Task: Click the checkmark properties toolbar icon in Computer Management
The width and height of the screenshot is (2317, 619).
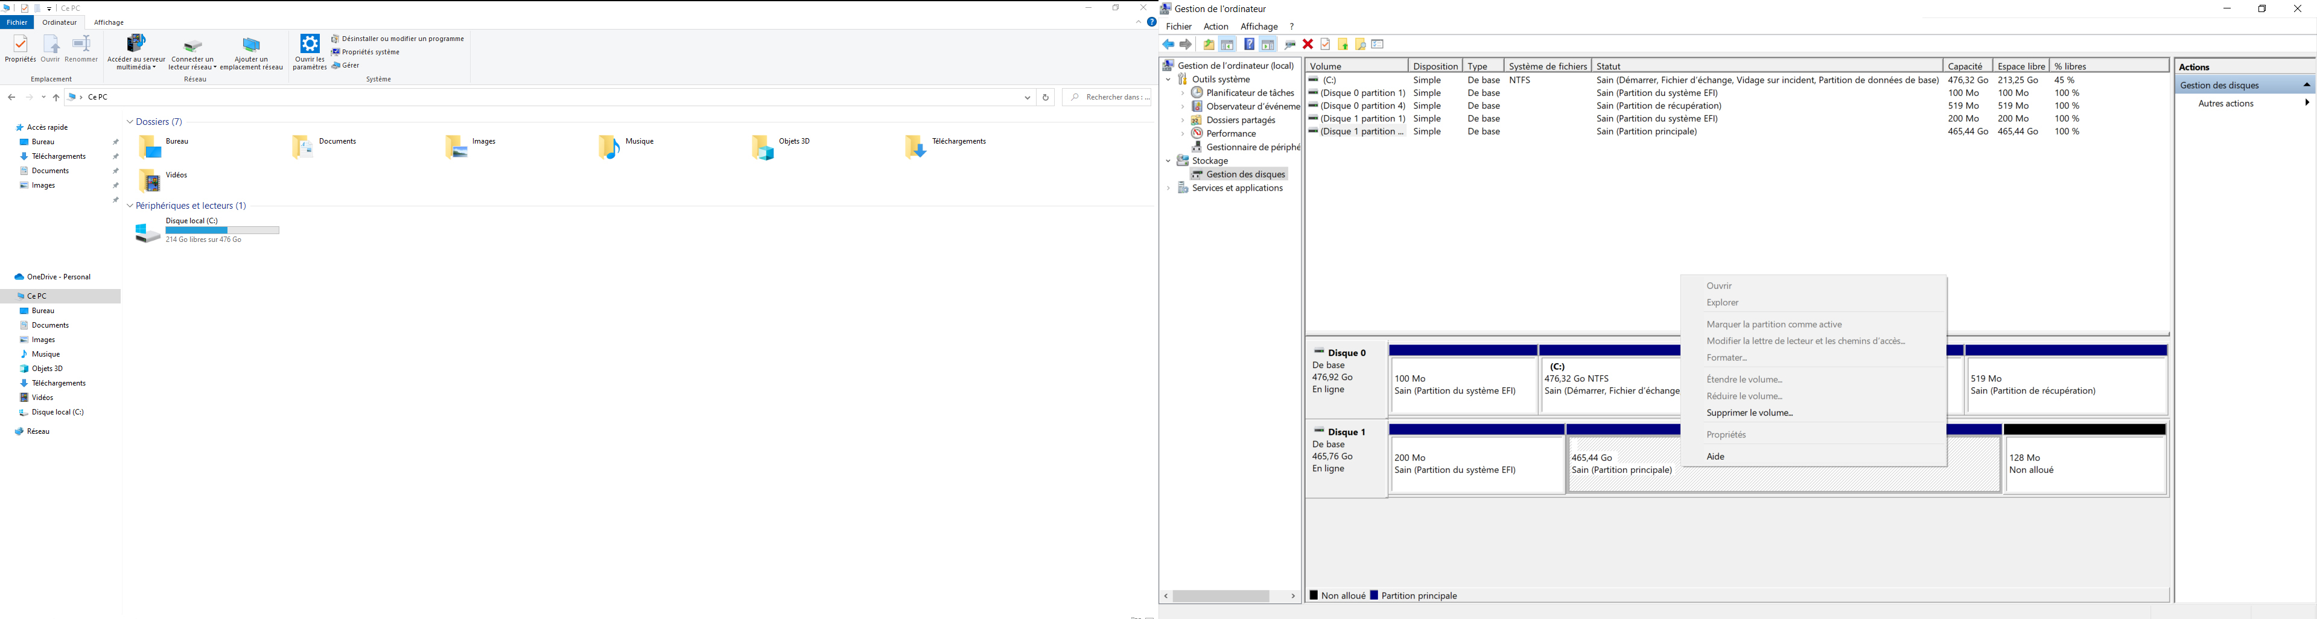Action: coord(1325,45)
